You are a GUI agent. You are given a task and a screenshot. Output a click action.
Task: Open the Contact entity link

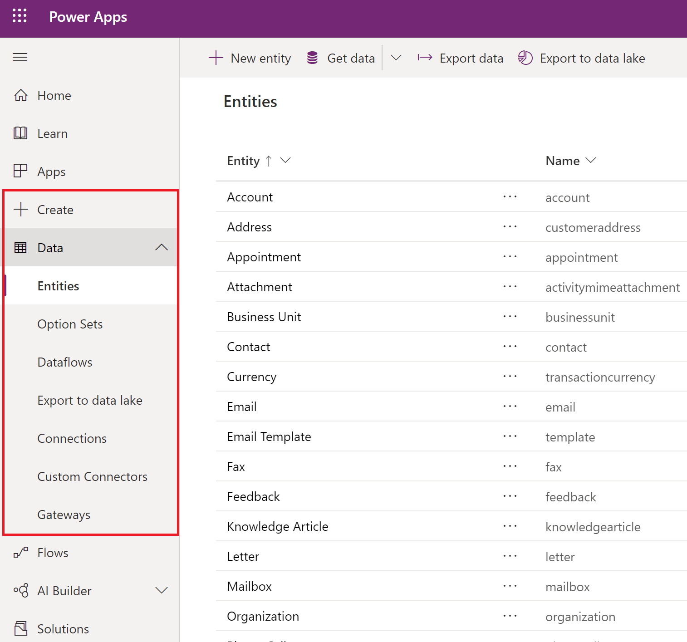(249, 347)
